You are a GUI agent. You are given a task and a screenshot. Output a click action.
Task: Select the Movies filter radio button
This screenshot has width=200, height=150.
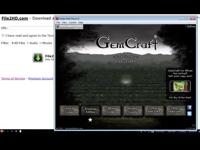40,43
